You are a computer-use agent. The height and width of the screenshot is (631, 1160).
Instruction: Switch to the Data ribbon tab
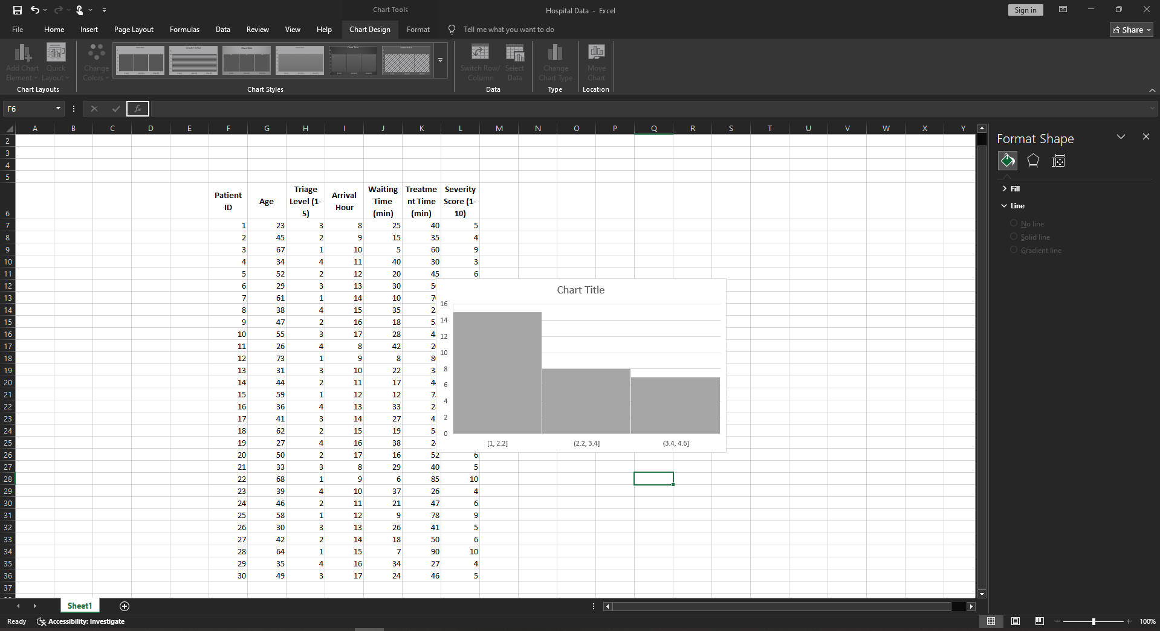(x=223, y=29)
